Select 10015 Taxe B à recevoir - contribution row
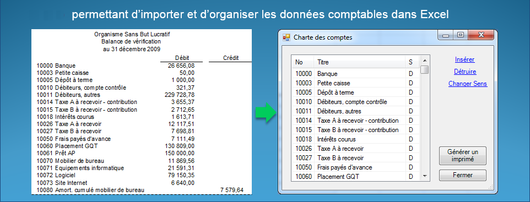Viewport: 530px width, 202px height. pos(355,130)
